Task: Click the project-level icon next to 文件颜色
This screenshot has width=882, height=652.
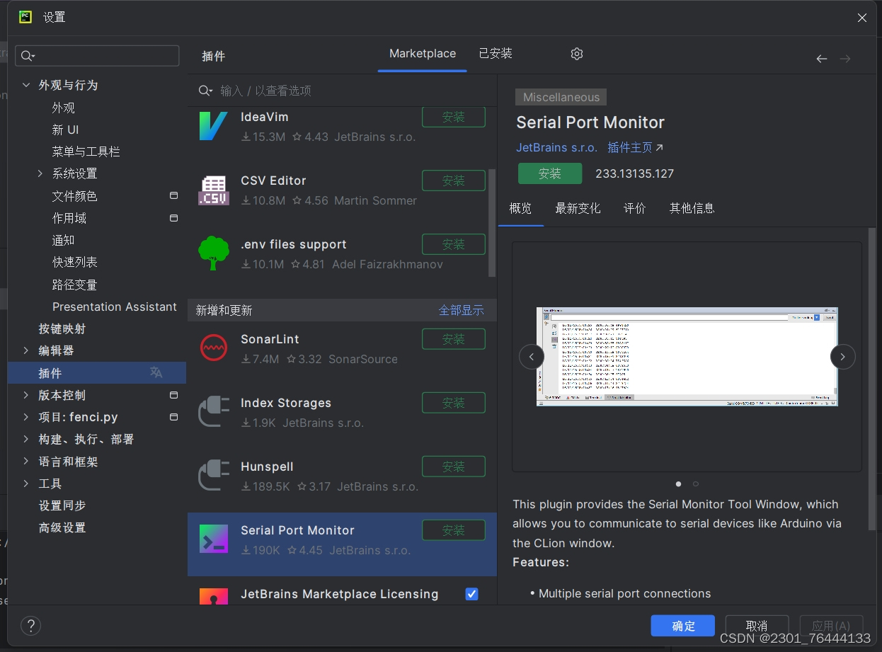Action: pos(173,195)
